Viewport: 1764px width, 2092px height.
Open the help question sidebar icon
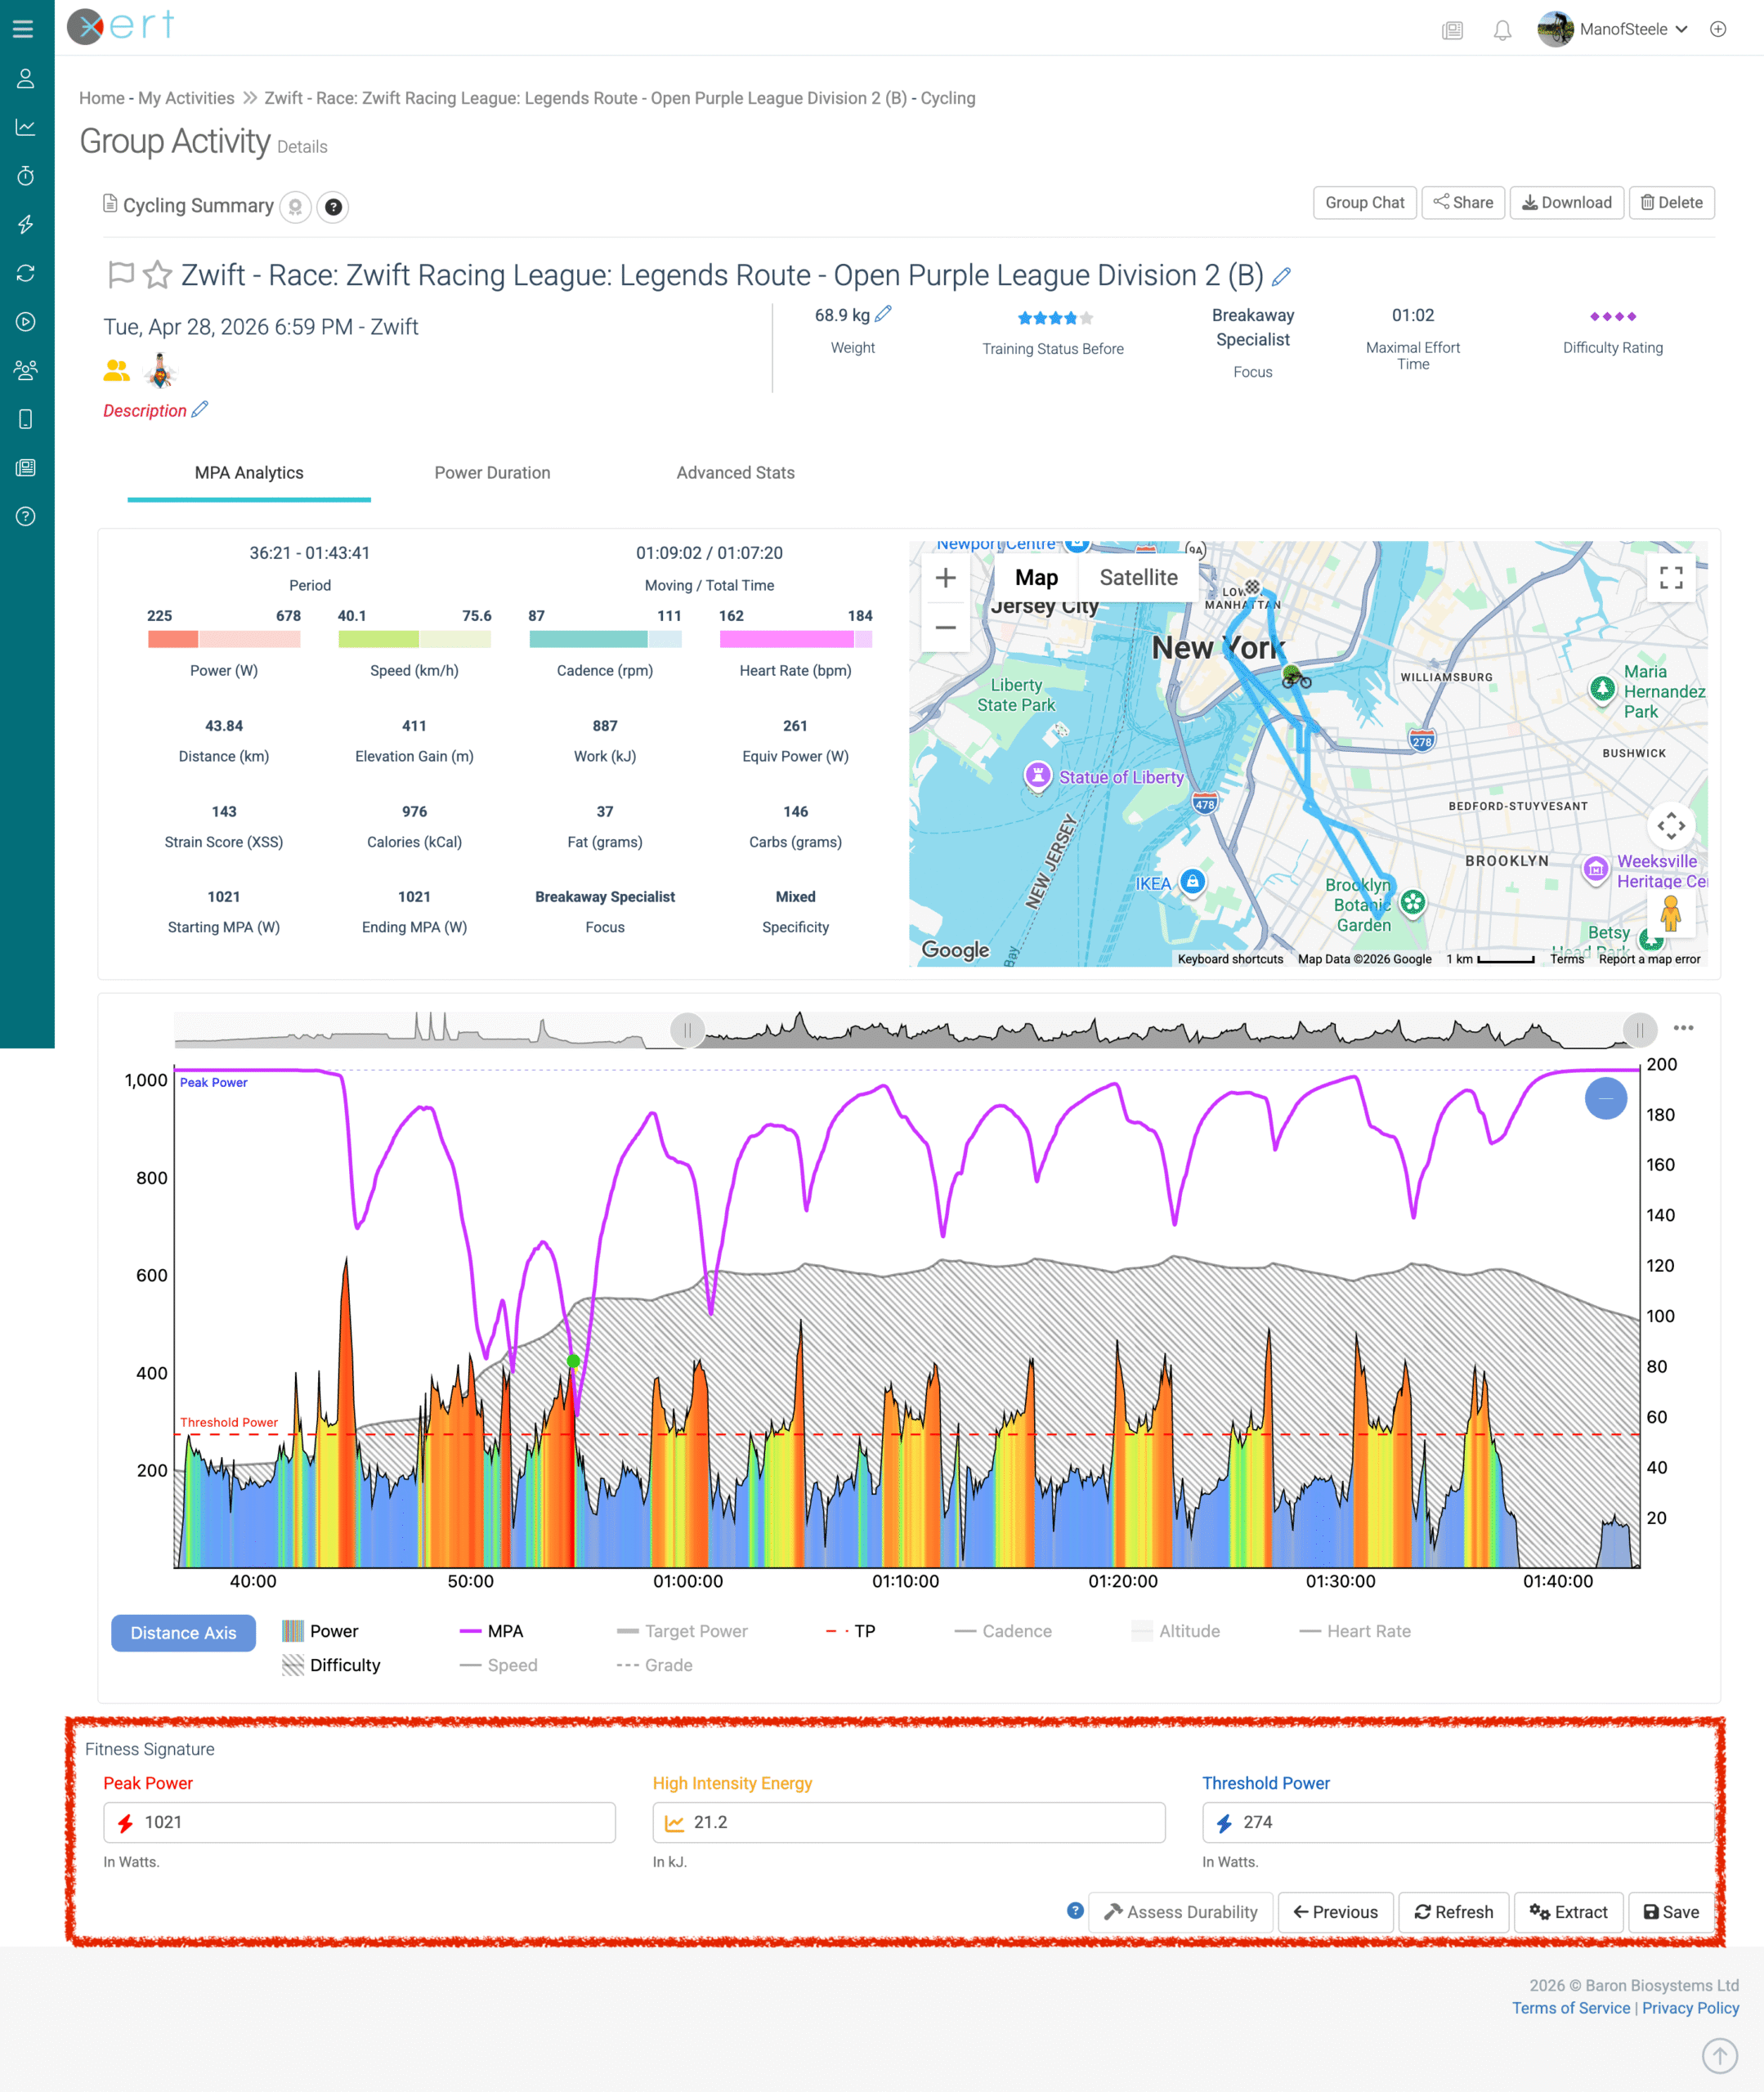pos(26,516)
